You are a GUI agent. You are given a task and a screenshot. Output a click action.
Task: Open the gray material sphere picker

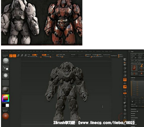(x=6, y=90)
